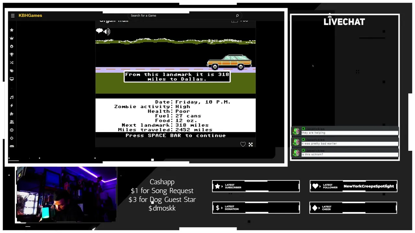Open the puzzle piece category icon
Screen dimensions: 415x233
coord(12,114)
